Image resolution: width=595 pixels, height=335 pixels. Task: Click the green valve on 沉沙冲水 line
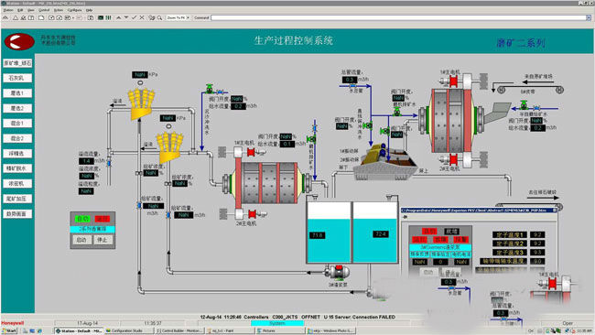click(x=210, y=89)
